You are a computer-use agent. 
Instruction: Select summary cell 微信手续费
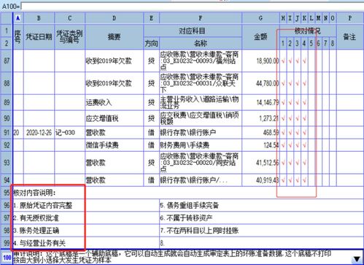115,145
